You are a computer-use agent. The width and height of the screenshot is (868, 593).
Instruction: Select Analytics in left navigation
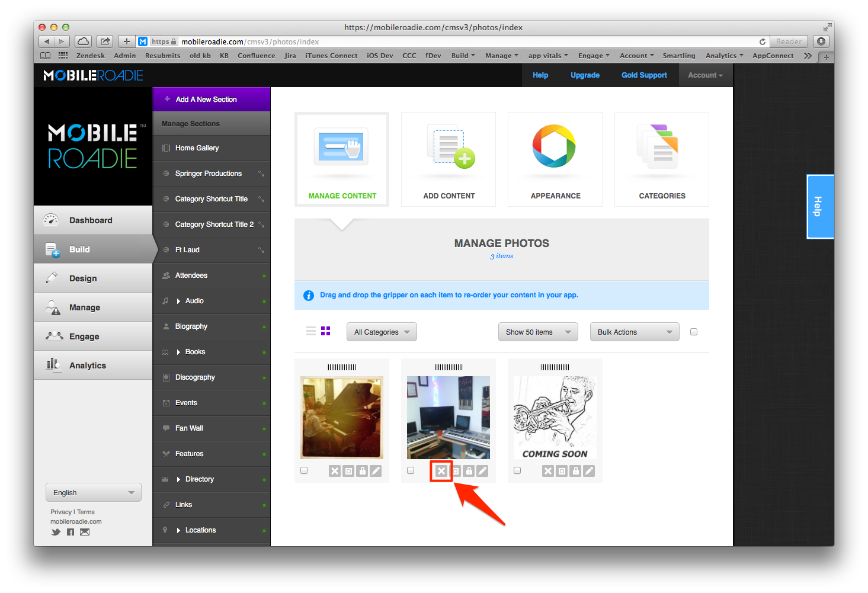pos(87,366)
